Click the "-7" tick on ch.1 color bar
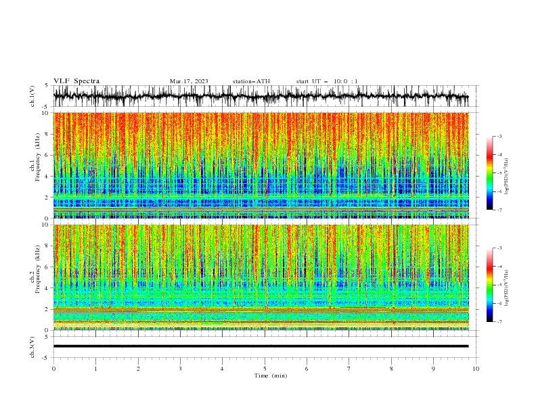 pyautogui.click(x=499, y=210)
